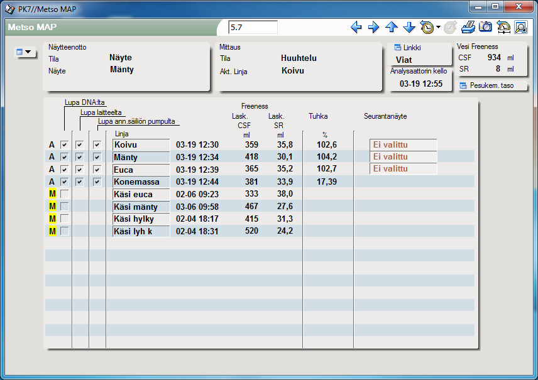Click the Linkki window icon

coord(398,47)
